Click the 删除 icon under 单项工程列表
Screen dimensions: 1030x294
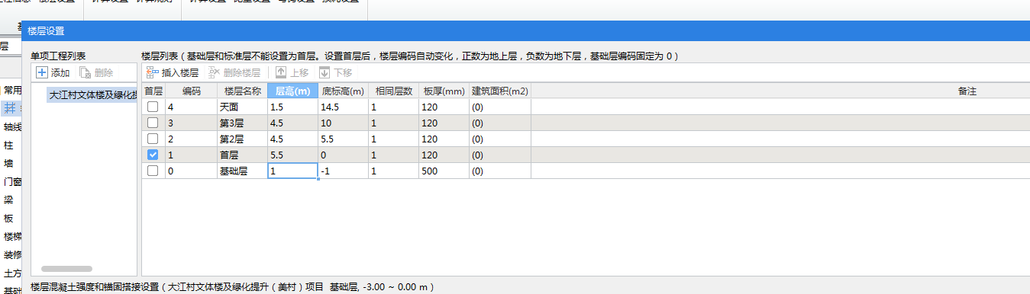pos(86,73)
